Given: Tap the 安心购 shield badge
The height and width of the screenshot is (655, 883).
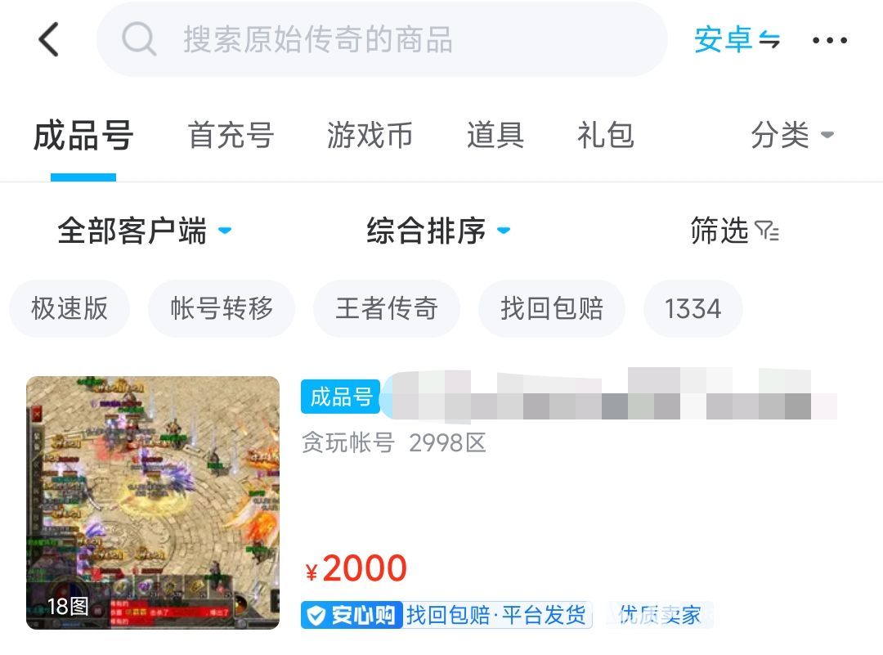Looking at the screenshot, I should coord(352,615).
